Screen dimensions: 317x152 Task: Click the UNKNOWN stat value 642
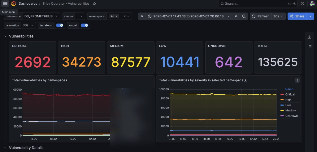coord(229,62)
